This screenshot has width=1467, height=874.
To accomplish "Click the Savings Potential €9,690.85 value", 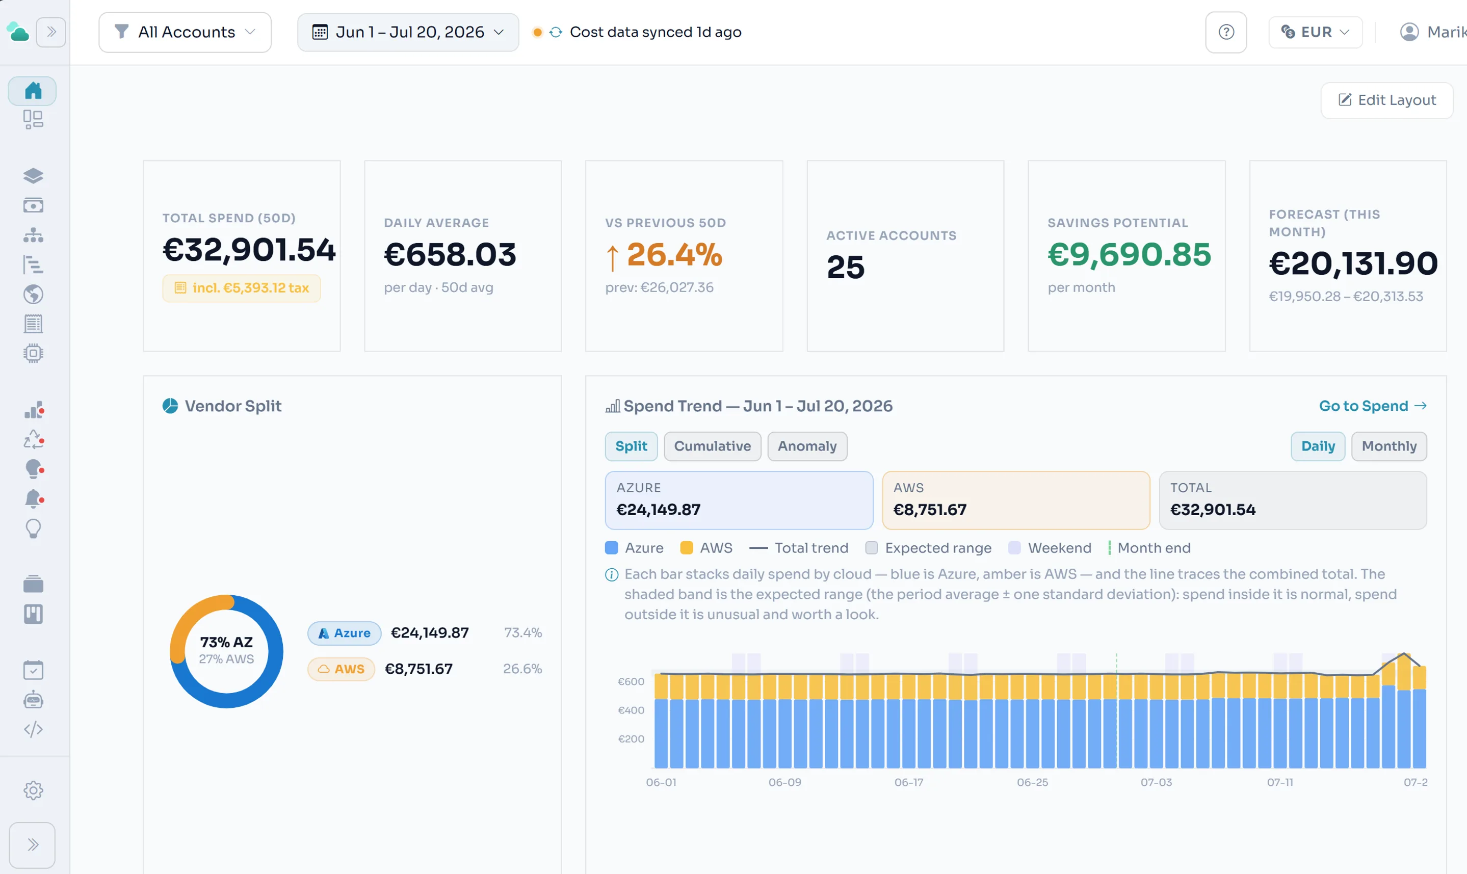I will 1129,254.
